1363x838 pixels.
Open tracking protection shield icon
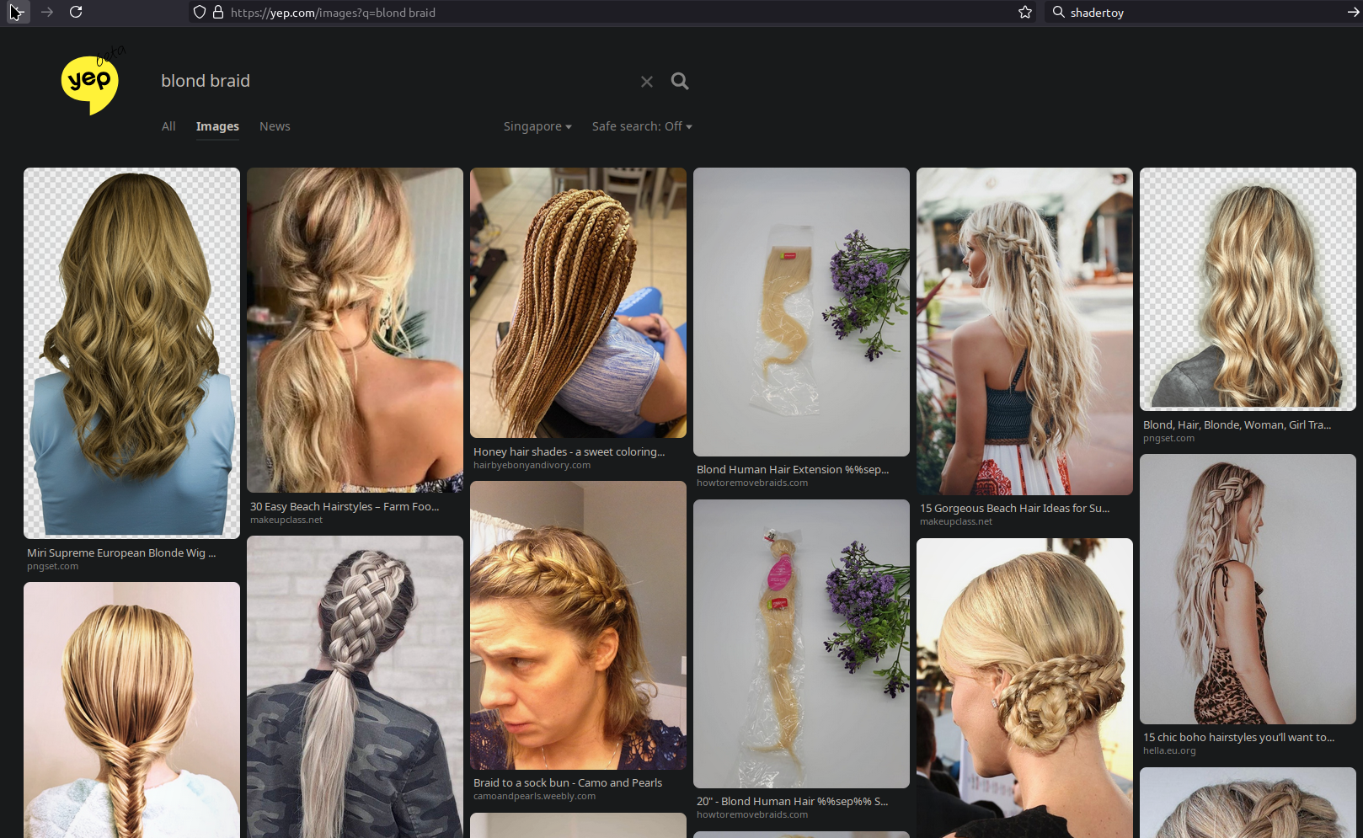tap(200, 12)
